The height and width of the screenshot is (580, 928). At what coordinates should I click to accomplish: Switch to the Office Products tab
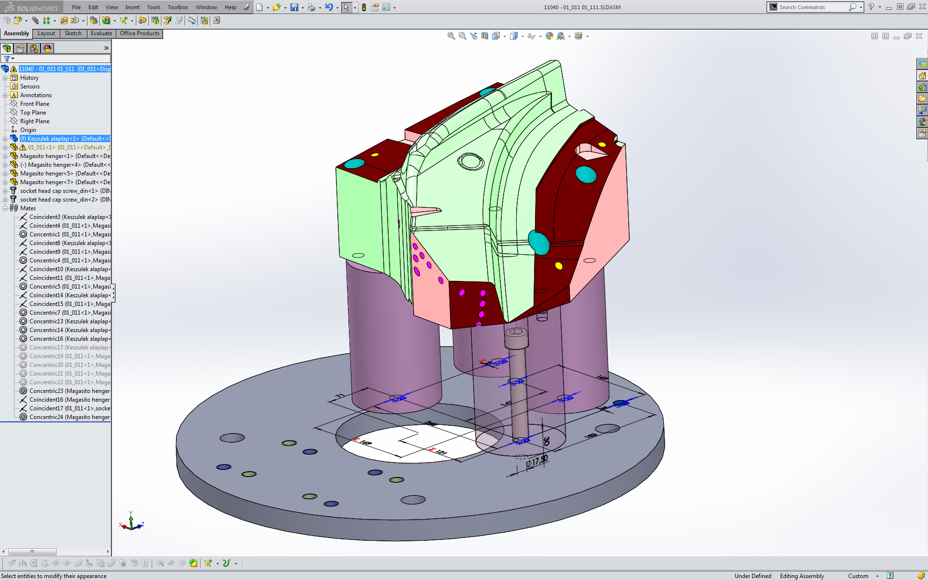140,33
